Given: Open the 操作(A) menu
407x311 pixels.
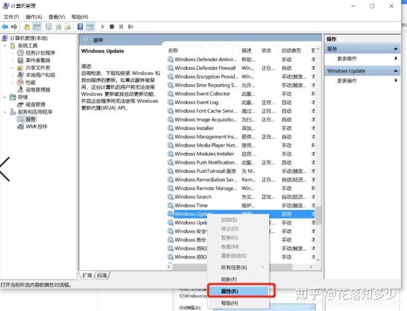Looking at the screenshot, I should coord(34,17).
